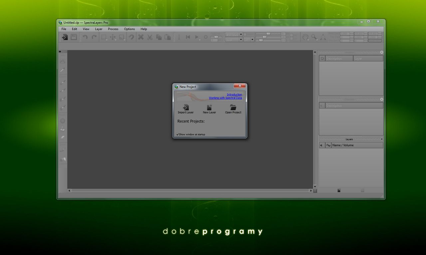
Task: Adjust the bottom toolbar slider
Action: (x=261, y=40)
